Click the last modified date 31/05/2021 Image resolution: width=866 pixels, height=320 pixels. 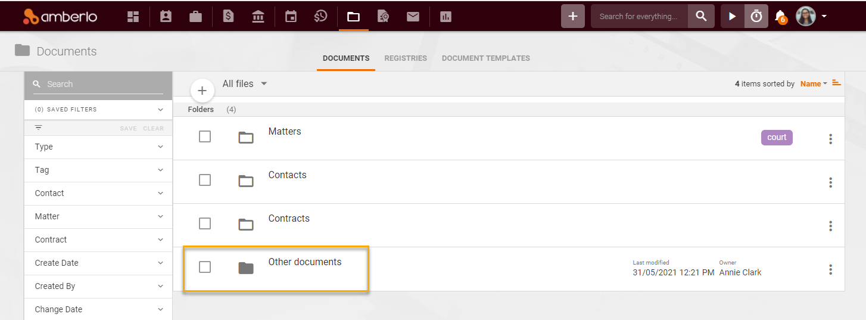pyautogui.click(x=673, y=272)
